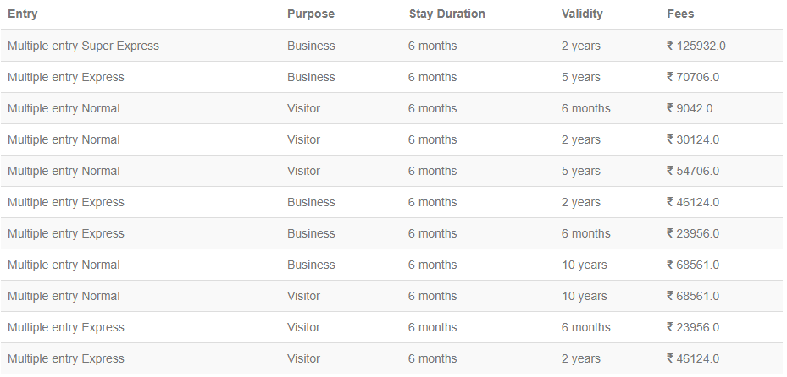Screen dimensions: 787x377
Task: Select the ₹ 9042.0 fee cell
Action: [x=690, y=108]
